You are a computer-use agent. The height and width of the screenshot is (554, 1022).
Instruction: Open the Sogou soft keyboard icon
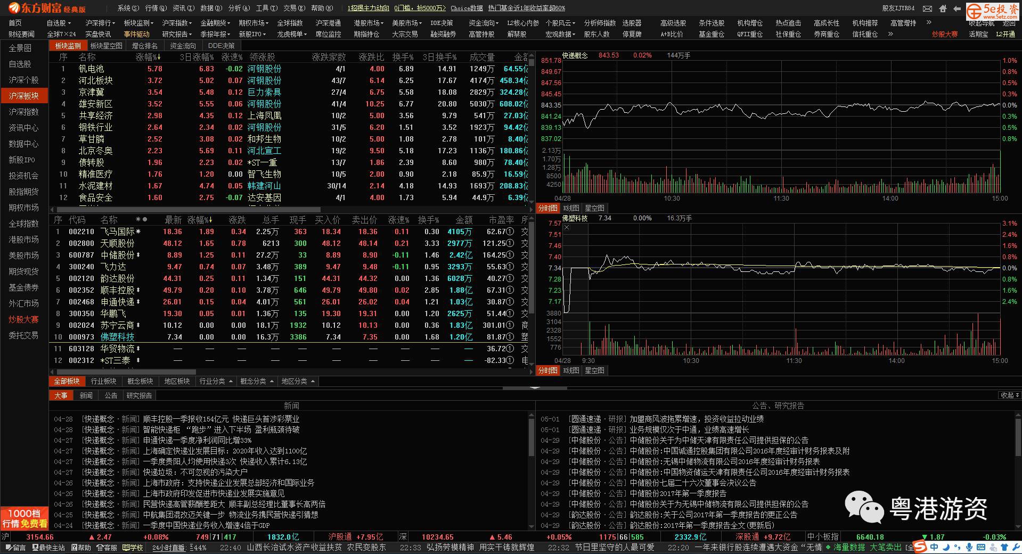click(981, 547)
